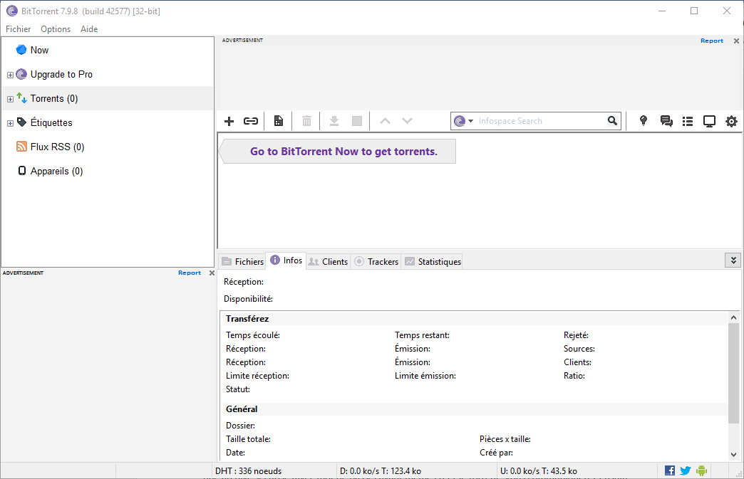Screen dimensions: 744x479
Task: Click Create New Torrent file icon
Action: tap(279, 121)
